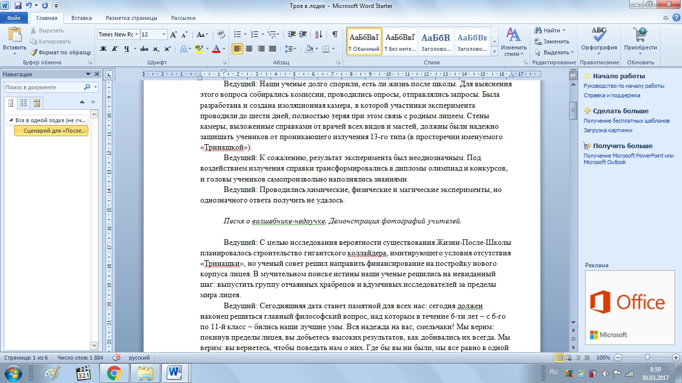This screenshot has height=383, width=682.
Task: Toggle strikethrough formatting
Action: point(144,49)
